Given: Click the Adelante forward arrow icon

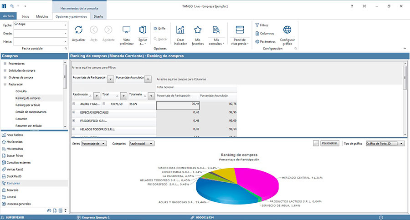Looking at the screenshot, I should click(x=108, y=30).
